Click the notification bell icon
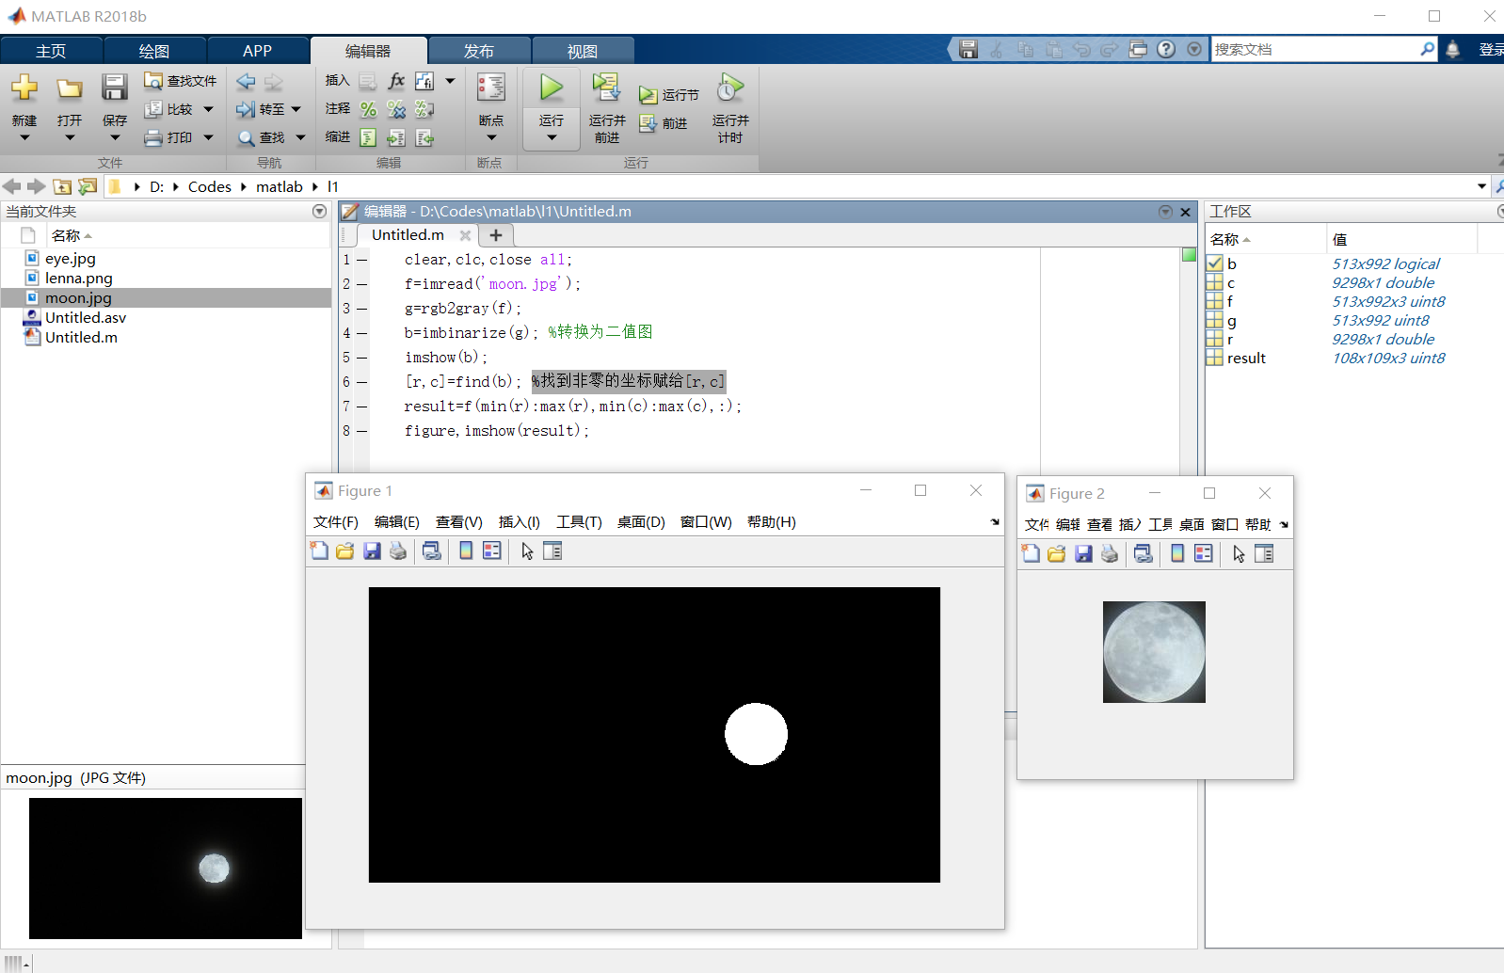Screen dimensions: 1504x973 1452,49
